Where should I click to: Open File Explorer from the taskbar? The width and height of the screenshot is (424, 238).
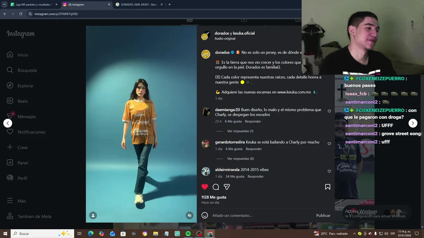156,234
